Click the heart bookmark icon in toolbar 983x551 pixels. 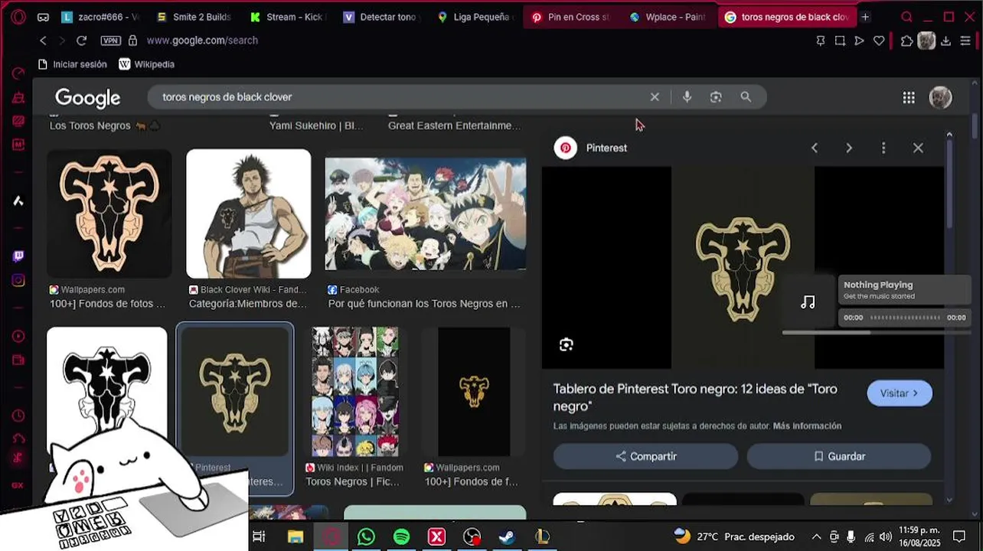pos(879,41)
